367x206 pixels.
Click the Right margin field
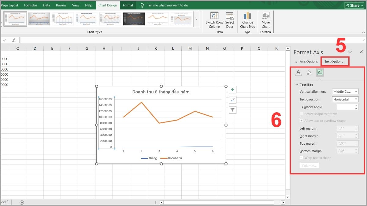pos(347,136)
